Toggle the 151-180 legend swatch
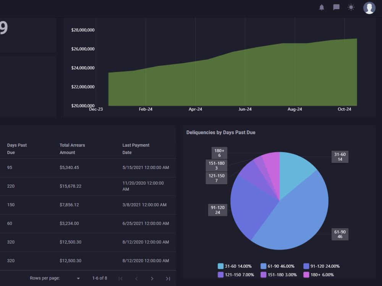The width and height of the screenshot is (382, 286). (263, 275)
